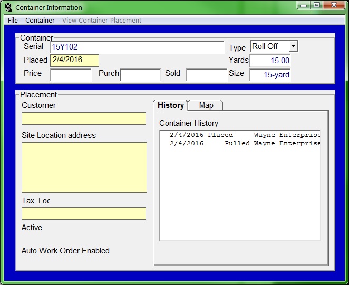This screenshot has height=285, width=349.
Task: Expand the Type dropdown arrow
Action: pos(293,46)
